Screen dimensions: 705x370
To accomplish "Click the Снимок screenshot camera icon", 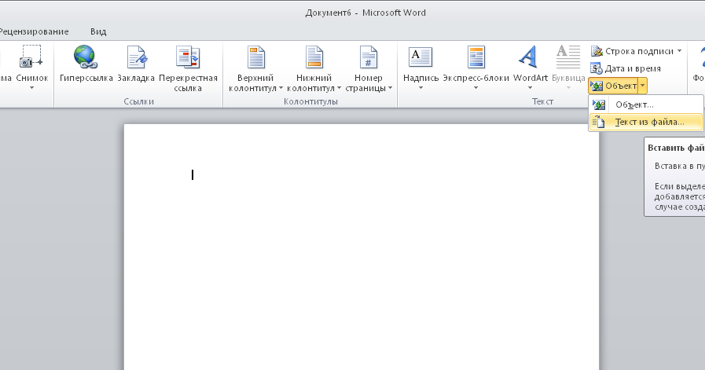I will [31, 57].
